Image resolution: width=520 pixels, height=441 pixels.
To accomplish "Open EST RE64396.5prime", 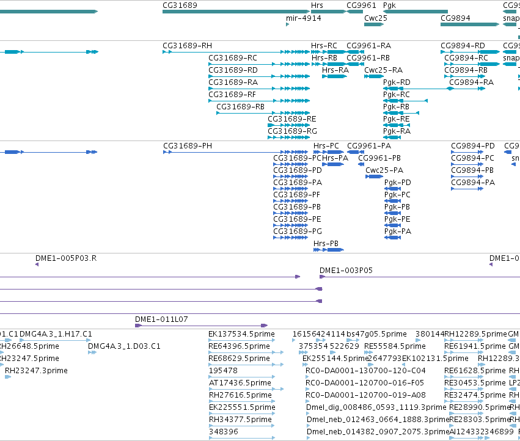I will [x=239, y=346].
